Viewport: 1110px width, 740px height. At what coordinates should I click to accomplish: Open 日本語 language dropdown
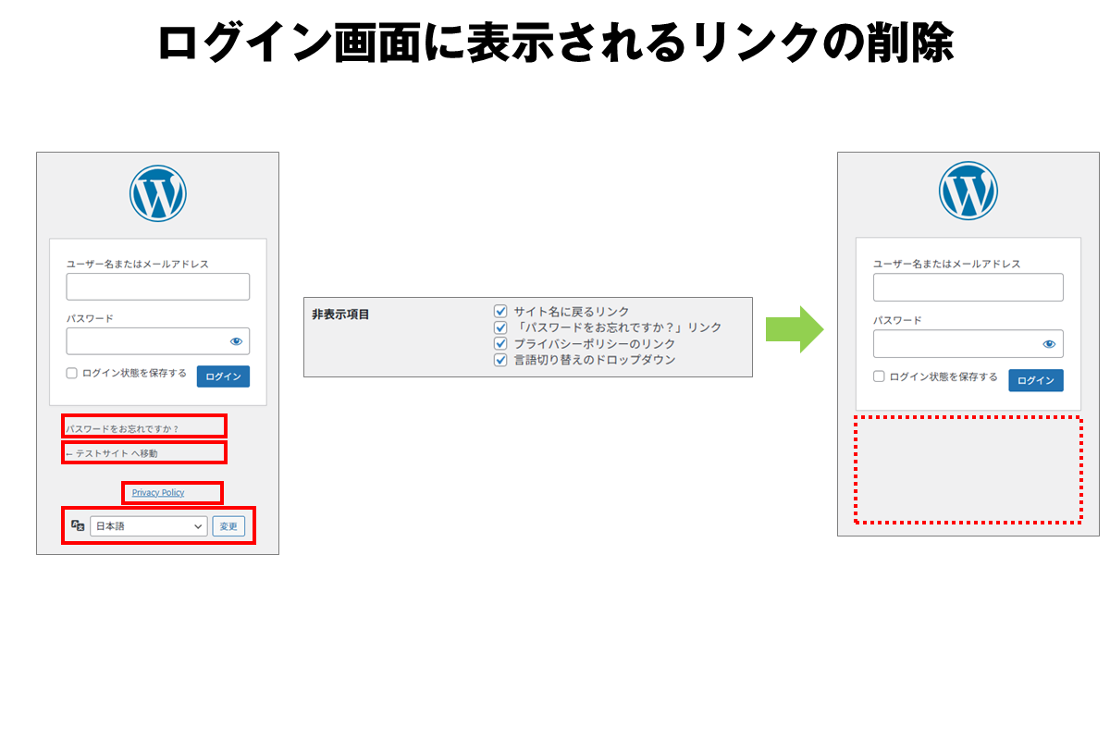(x=149, y=526)
